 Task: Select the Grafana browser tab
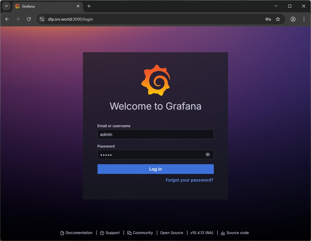46,6
